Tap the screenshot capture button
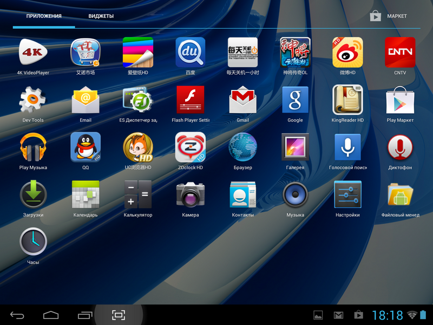 (x=119, y=315)
